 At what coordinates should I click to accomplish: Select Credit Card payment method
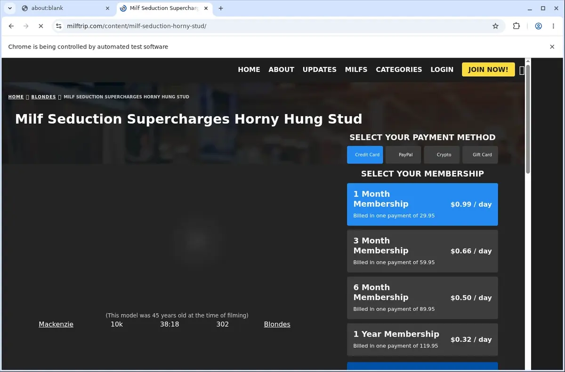coord(365,154)
